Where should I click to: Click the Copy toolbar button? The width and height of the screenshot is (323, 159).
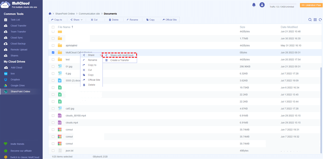pyautogui.click(x=150, y=20)
